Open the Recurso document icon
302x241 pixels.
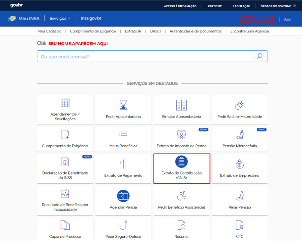[x=181, y=225]
